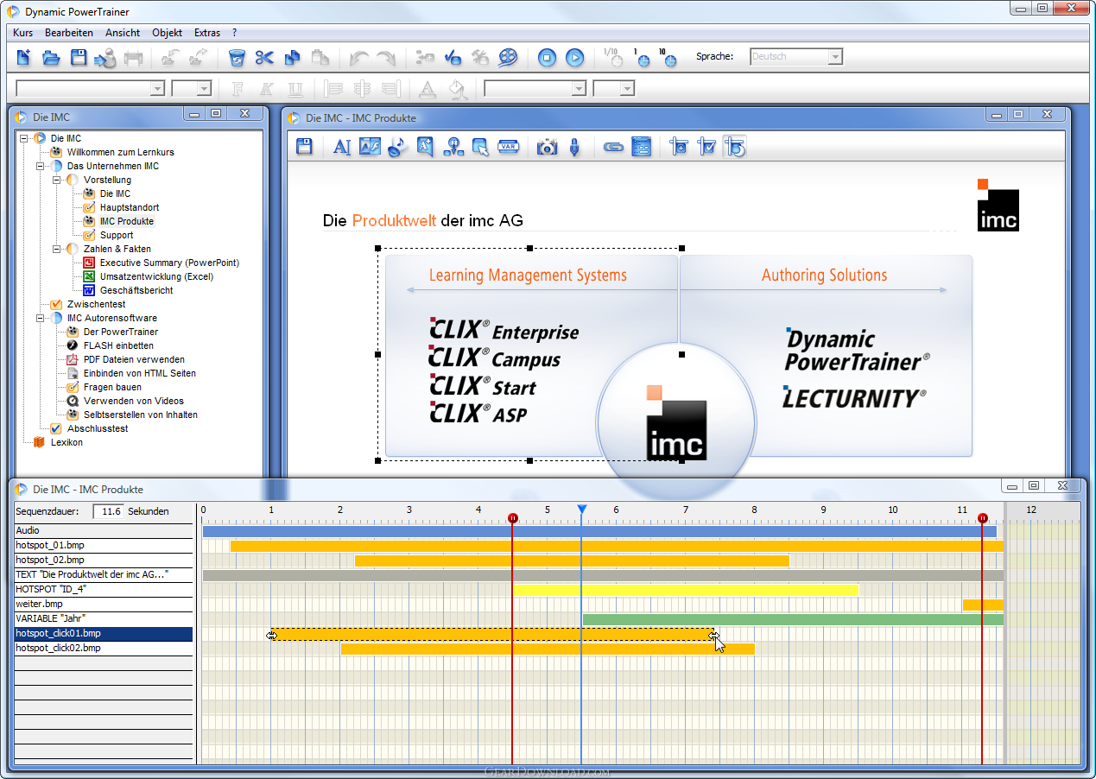Image resolution: width=1096 pixels, height=779 pixels.
Task: Collapse the Das Unternehmen IMC node
Action: pyautogui.click(x=40, y=166)
